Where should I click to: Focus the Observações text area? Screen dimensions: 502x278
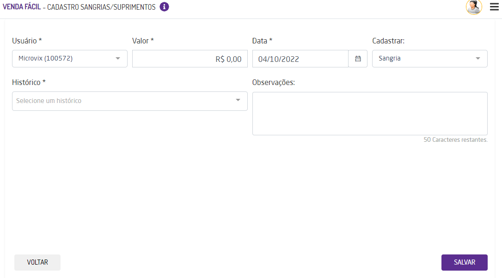pyautogui.click(x=370, y=114)
